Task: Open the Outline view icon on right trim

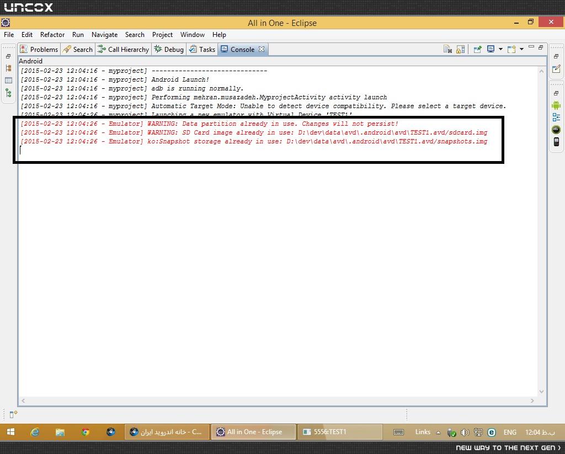Action: coord(556,117)
